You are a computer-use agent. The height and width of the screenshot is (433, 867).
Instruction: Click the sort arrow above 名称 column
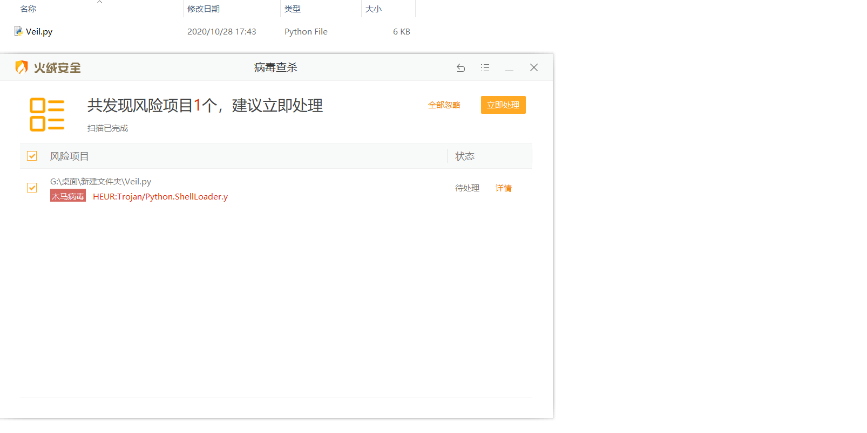(99, 2)
